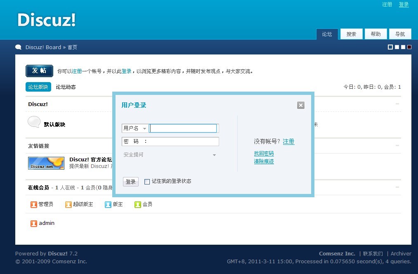Screen dimensions: 418x274
Task: Click the icon beside admin user
Action: pyautogui.click(x=33, y=223)
